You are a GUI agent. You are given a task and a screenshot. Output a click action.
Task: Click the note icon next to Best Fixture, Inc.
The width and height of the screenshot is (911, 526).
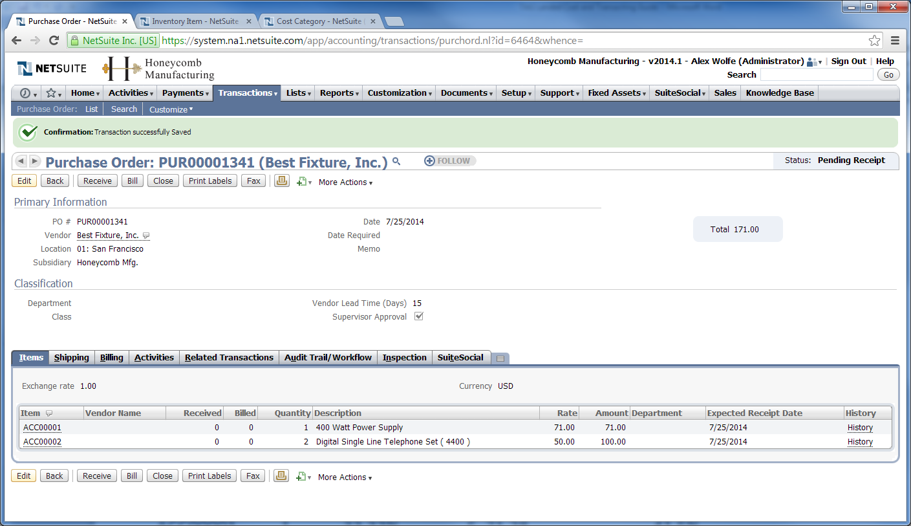pyautogui.click(x=146, y=236)
